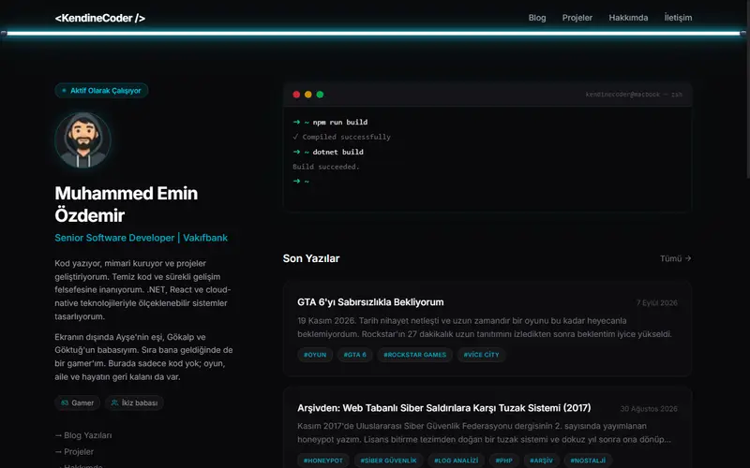
Task: Go to the Blog page in navigation
Action: click(x=536, y=18)
